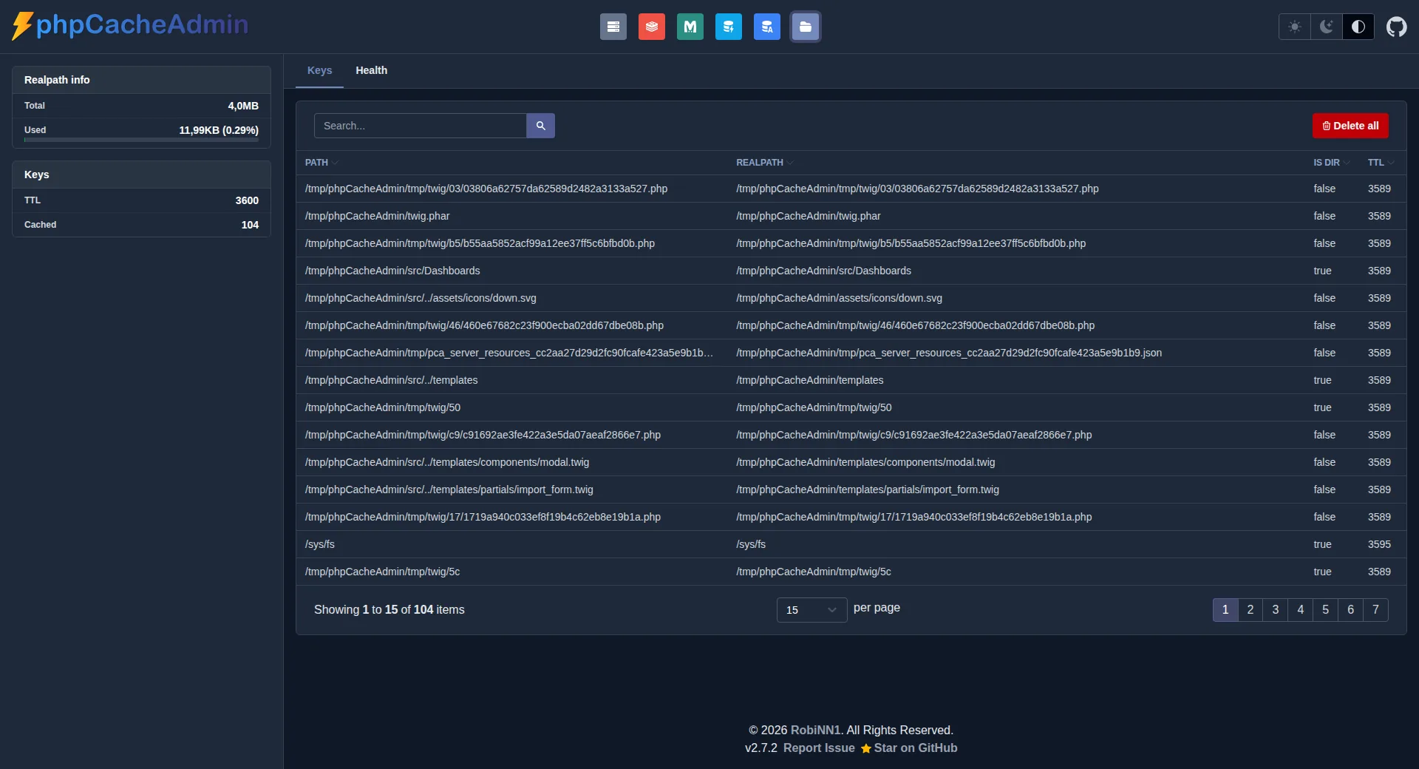Viewport: 1419px width, 769px height.
Task: Click Used 11,99KB (0.29%) value
Action: 219,130
